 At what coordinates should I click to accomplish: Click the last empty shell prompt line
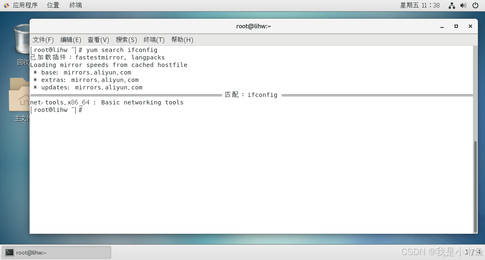pos(56,110)
